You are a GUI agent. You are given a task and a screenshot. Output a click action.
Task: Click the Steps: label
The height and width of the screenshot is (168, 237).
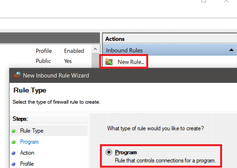point(20,119)
